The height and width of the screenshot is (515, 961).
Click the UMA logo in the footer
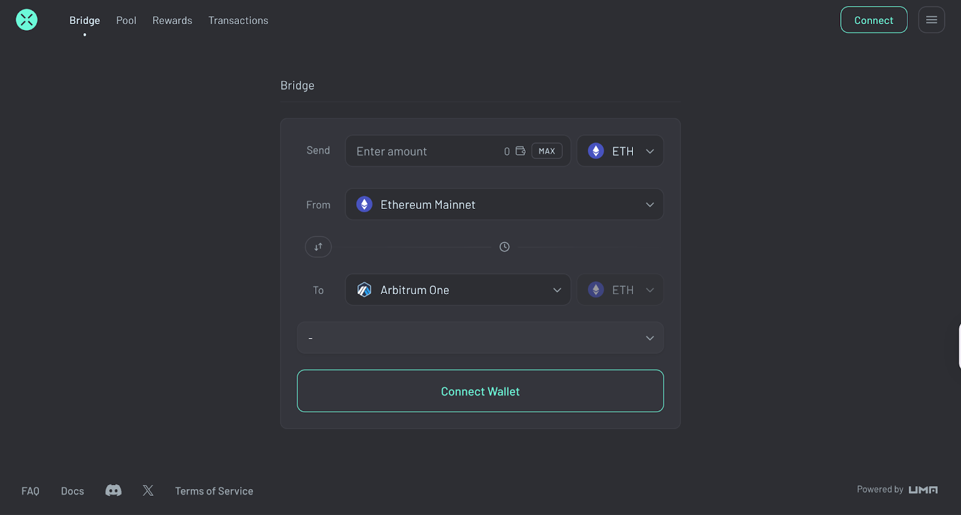(x=923, y=490)
